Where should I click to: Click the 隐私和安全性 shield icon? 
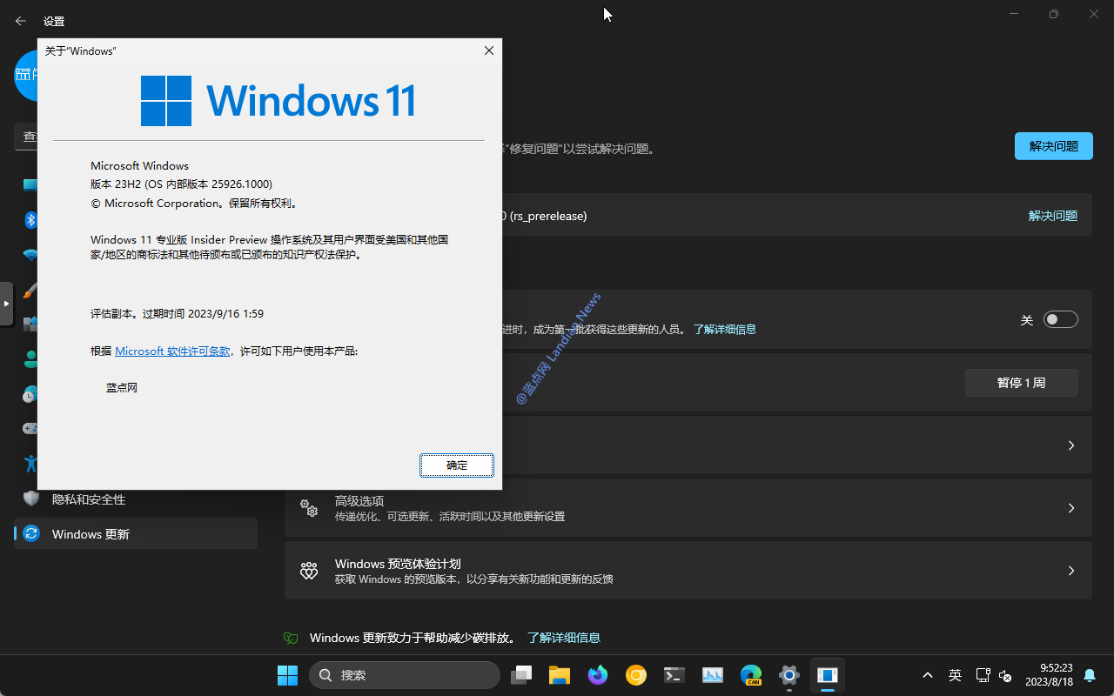point(31,499)
